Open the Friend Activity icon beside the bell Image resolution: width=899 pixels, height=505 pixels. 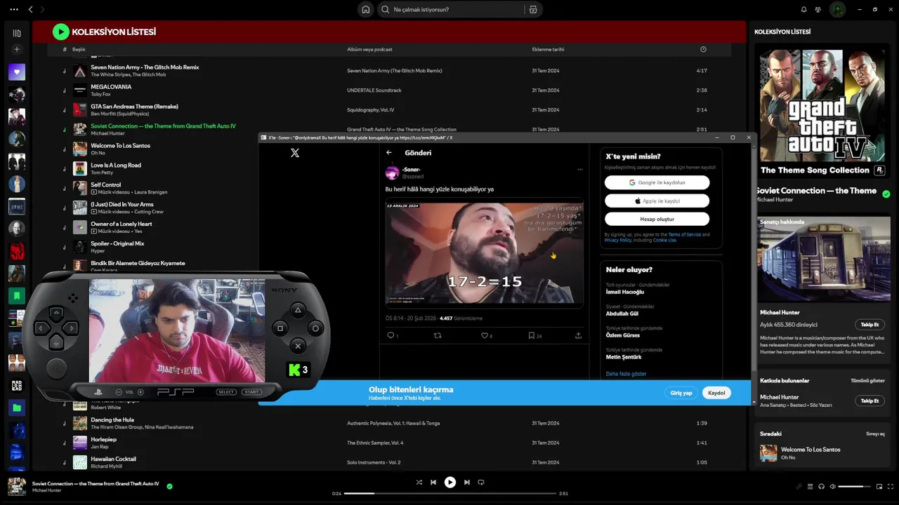tap(818, 10)
